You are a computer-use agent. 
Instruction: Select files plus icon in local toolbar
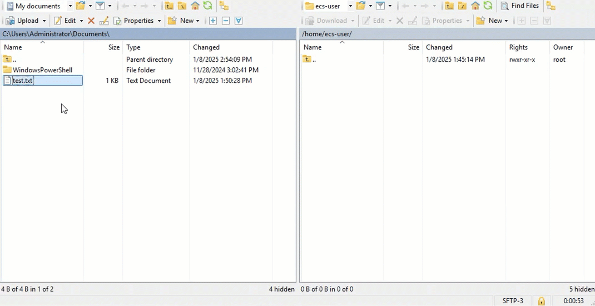(x=213, y=21)
